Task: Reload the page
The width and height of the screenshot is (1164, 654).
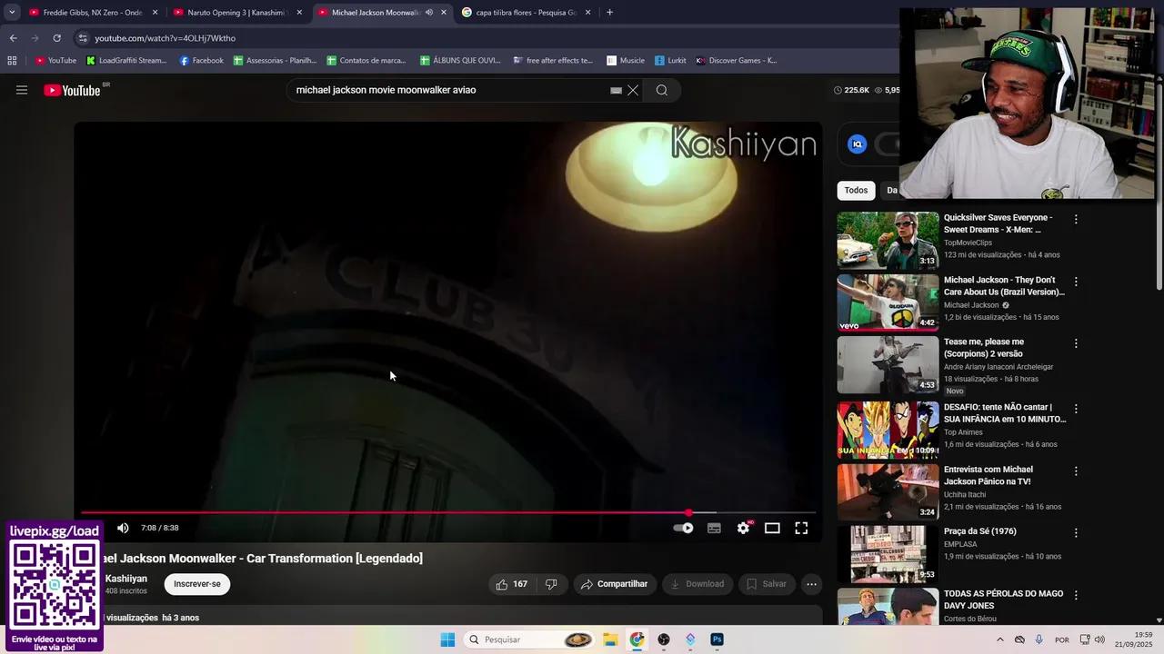Action: point(56,38)
